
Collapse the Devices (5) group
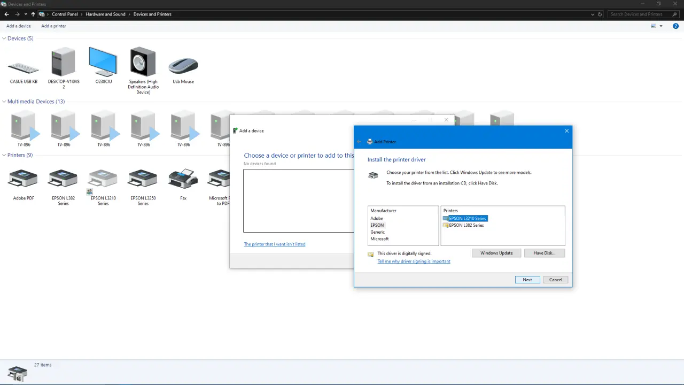(x=4, y=38)
